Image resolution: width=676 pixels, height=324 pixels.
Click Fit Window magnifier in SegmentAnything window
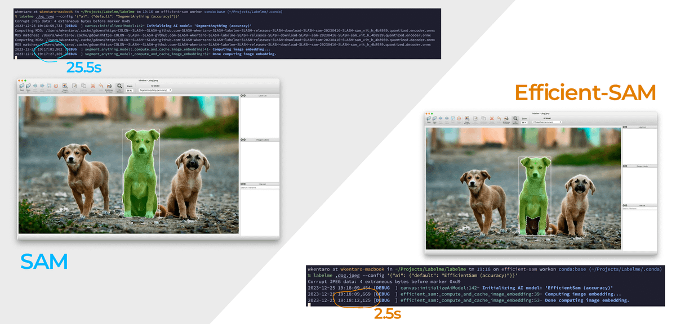[119, 86]
